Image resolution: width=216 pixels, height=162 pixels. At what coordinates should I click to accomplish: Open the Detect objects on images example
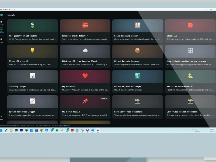pos(138,82)
